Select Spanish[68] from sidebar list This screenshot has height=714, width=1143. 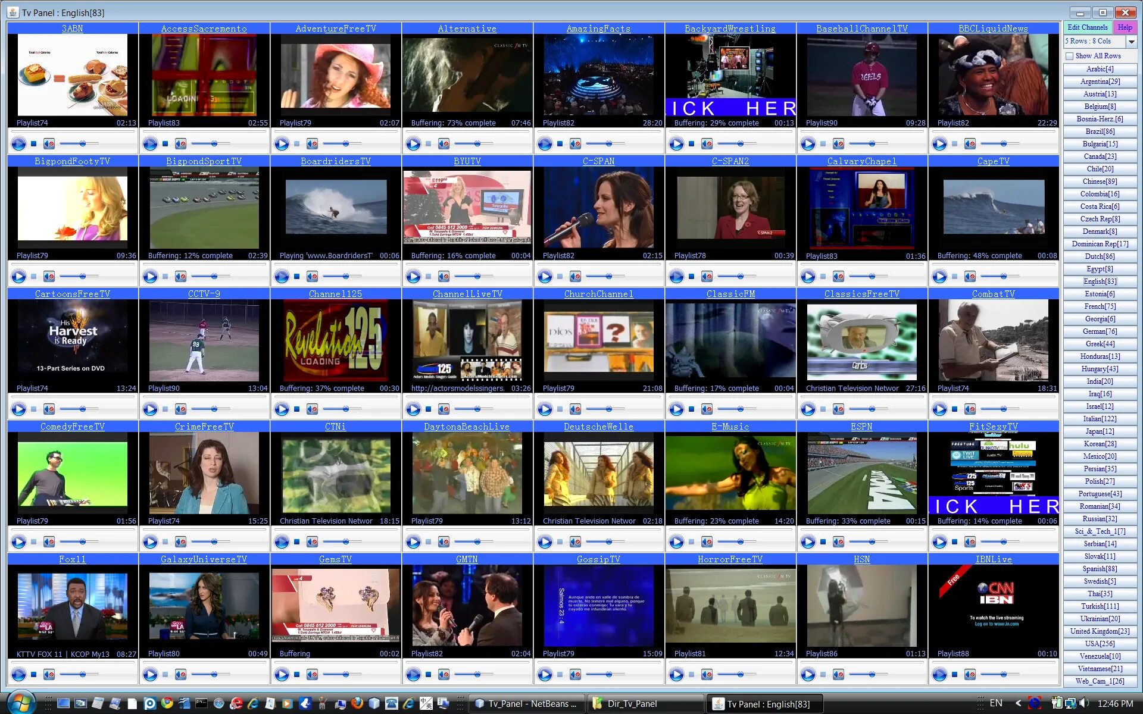pos(1098,568)
